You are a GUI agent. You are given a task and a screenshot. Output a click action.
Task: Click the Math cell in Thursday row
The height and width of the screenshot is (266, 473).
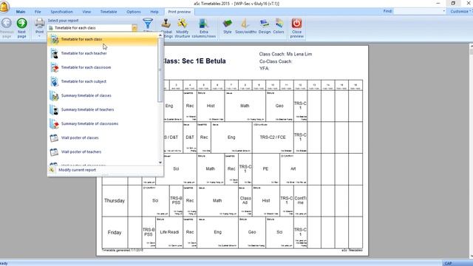(x=217, y=200)
